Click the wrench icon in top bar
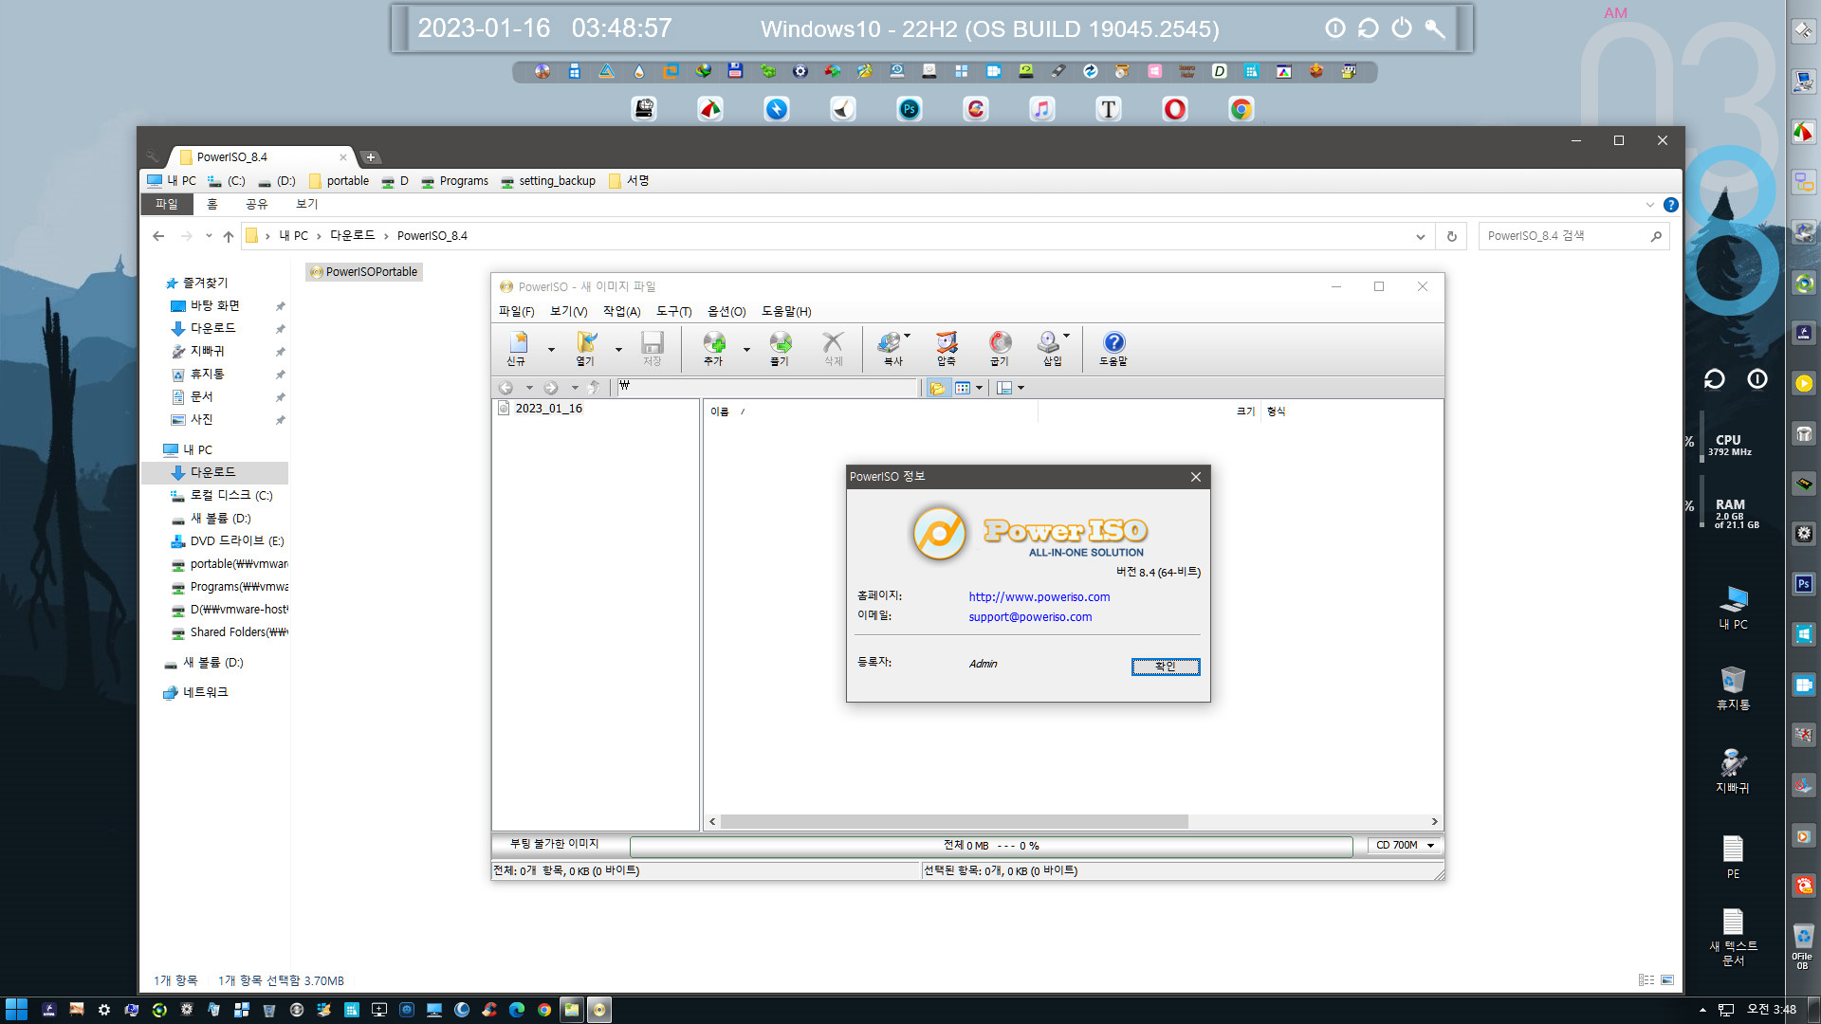 [x=1435, y=28]
